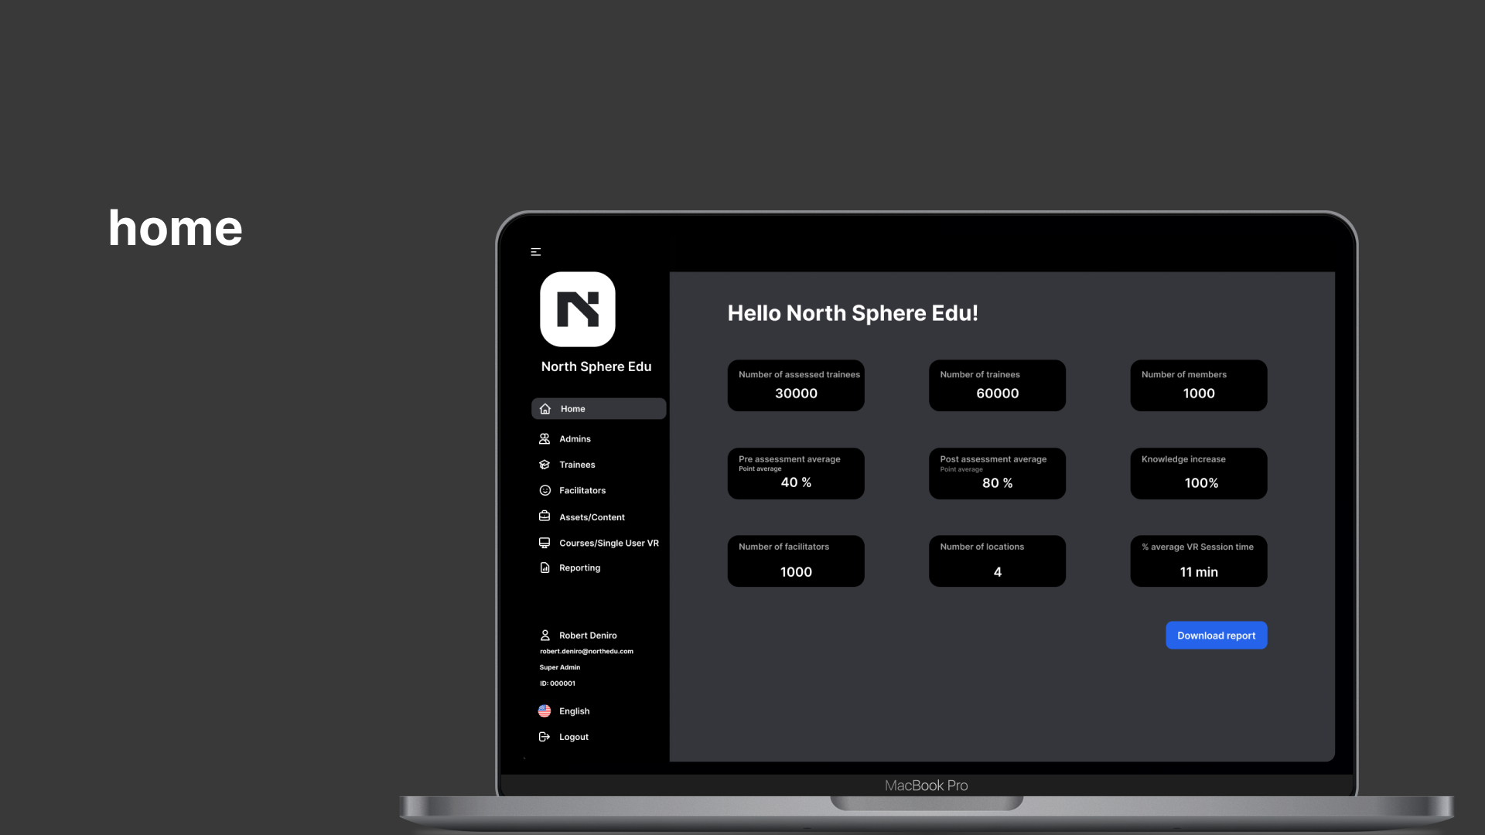Click the Post assessment average 80 % value
1485x835 pixels.
click(x=997, y=483)
